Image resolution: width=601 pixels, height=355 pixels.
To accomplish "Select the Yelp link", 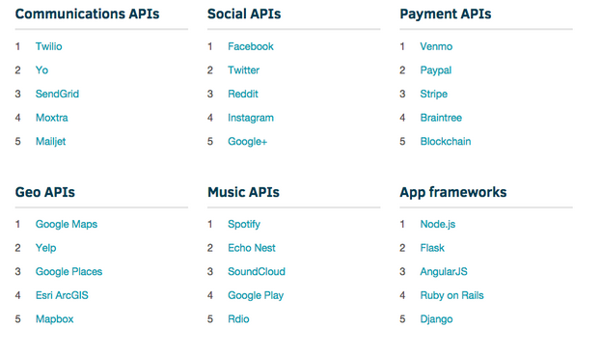I will pyautogui.click(x=45, y=248).
